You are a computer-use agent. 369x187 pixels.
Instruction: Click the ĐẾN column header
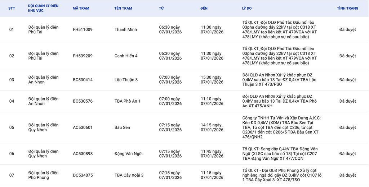pos(204,8)
